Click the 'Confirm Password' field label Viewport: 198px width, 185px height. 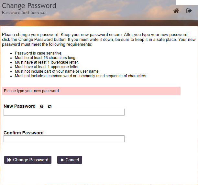tap(24, 133)
